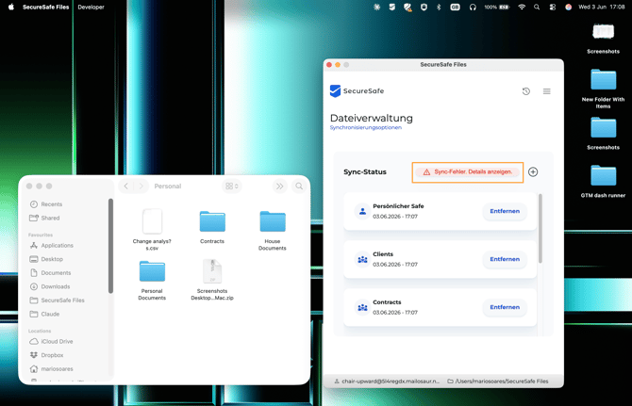
Task: Click battery status in menu bar
Action: coord(497,7)
